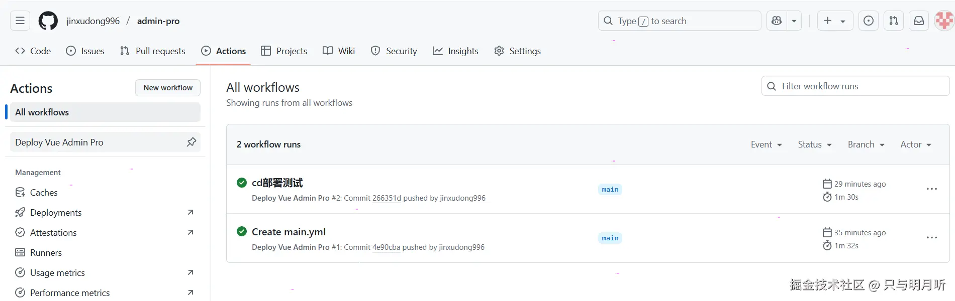Open options menu for Create main.yml run

(x=931, y=238)
